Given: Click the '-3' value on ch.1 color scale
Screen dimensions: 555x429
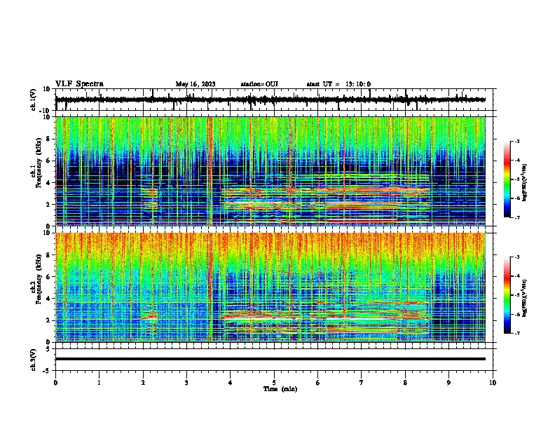Looking at the screenshot, I should click(x=516, y=141).
